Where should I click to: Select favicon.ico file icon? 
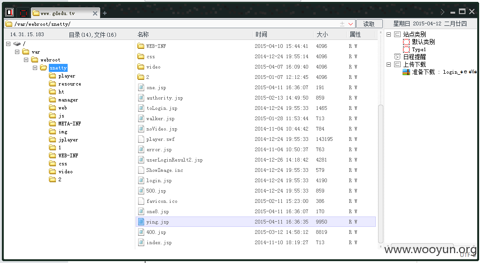[141, 201]
